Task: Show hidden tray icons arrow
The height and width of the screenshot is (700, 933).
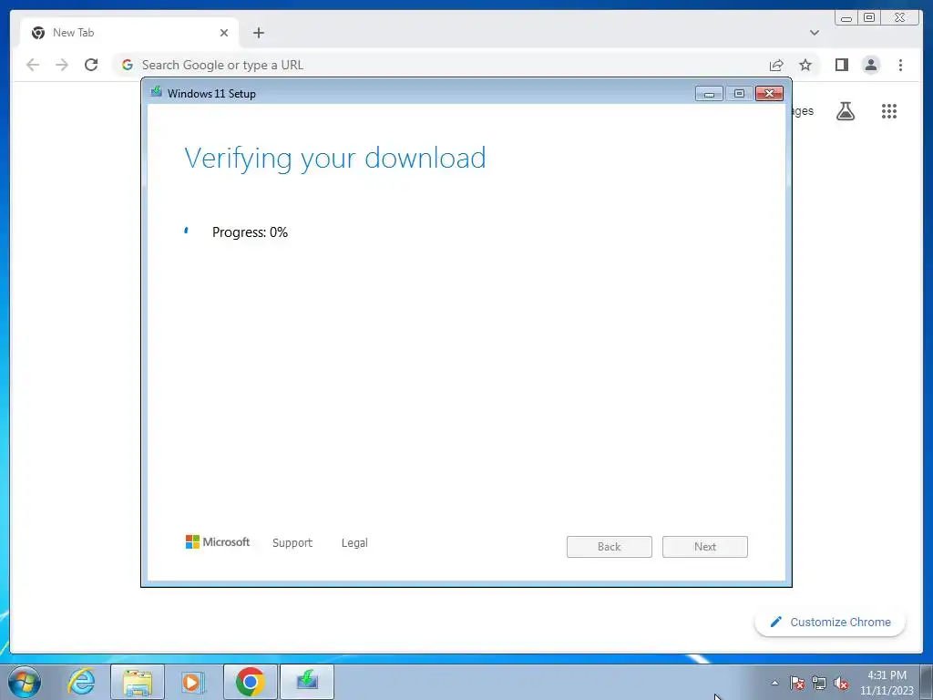Action: click(x=774, y=683)
